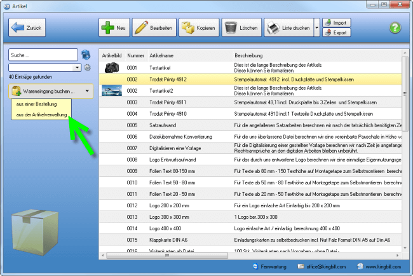The width and height of the screenshot is (413, 276).
Task: Sort by Nummer column header
Action: [x=135, y=55]
